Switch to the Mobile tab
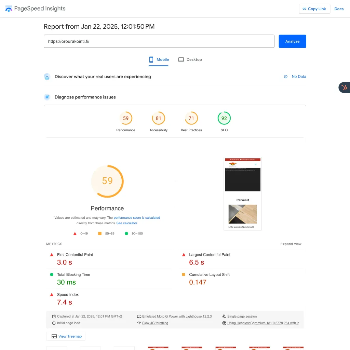The width and height of the screenshot is (350, 350). coord(159,59)
